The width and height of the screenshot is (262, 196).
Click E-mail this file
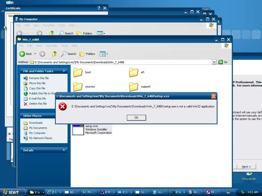point(37,99)
